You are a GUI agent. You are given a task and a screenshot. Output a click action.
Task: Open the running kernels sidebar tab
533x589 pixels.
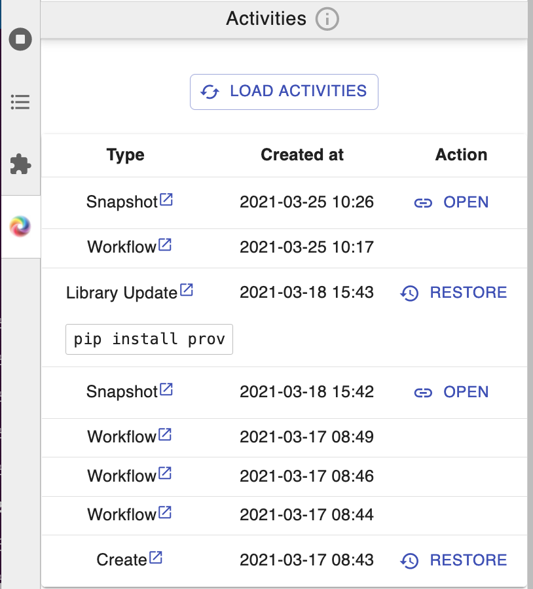pyautogui.click(x=20, y=39)
